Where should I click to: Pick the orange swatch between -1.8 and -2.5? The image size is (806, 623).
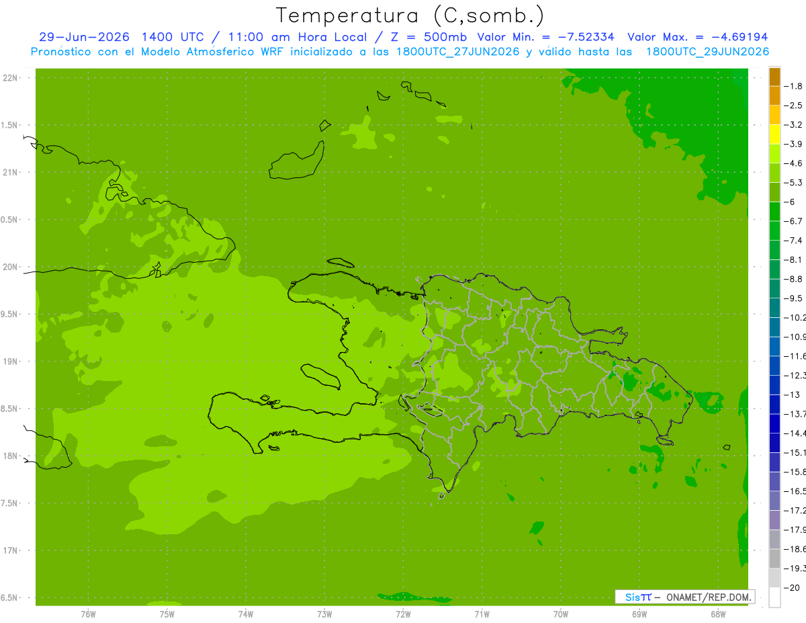pos(774,95)
